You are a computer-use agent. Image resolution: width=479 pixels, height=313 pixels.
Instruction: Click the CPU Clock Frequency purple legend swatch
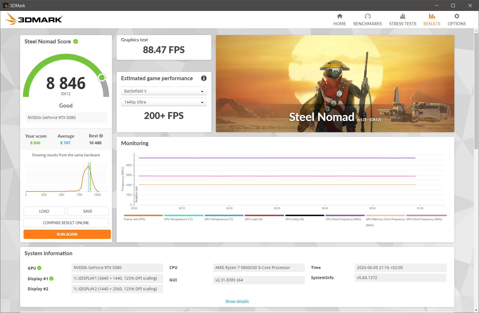coord(345,215)
